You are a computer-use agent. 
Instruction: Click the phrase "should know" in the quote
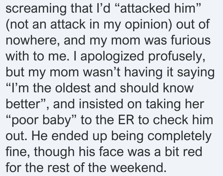[156, 88]
